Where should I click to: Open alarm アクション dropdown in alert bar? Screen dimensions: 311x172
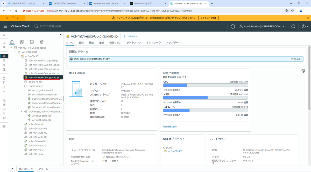coord(297,59)
